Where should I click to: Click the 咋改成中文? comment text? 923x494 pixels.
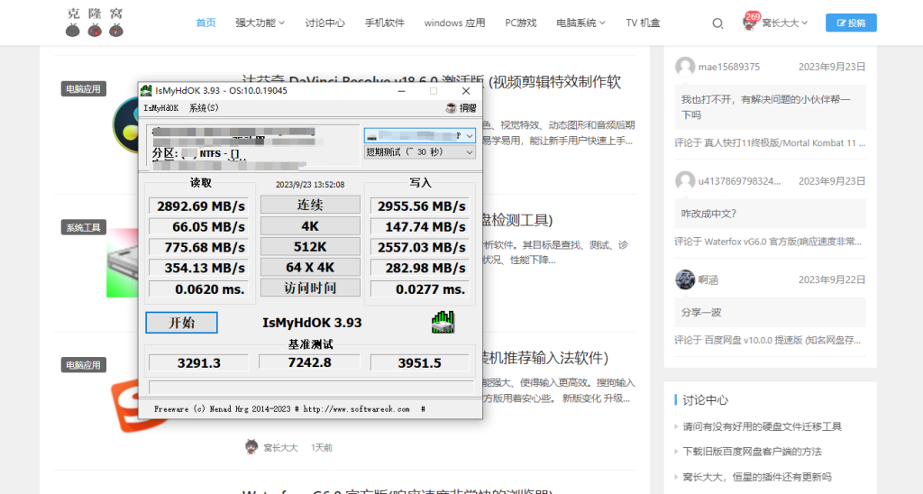(708, 214)
